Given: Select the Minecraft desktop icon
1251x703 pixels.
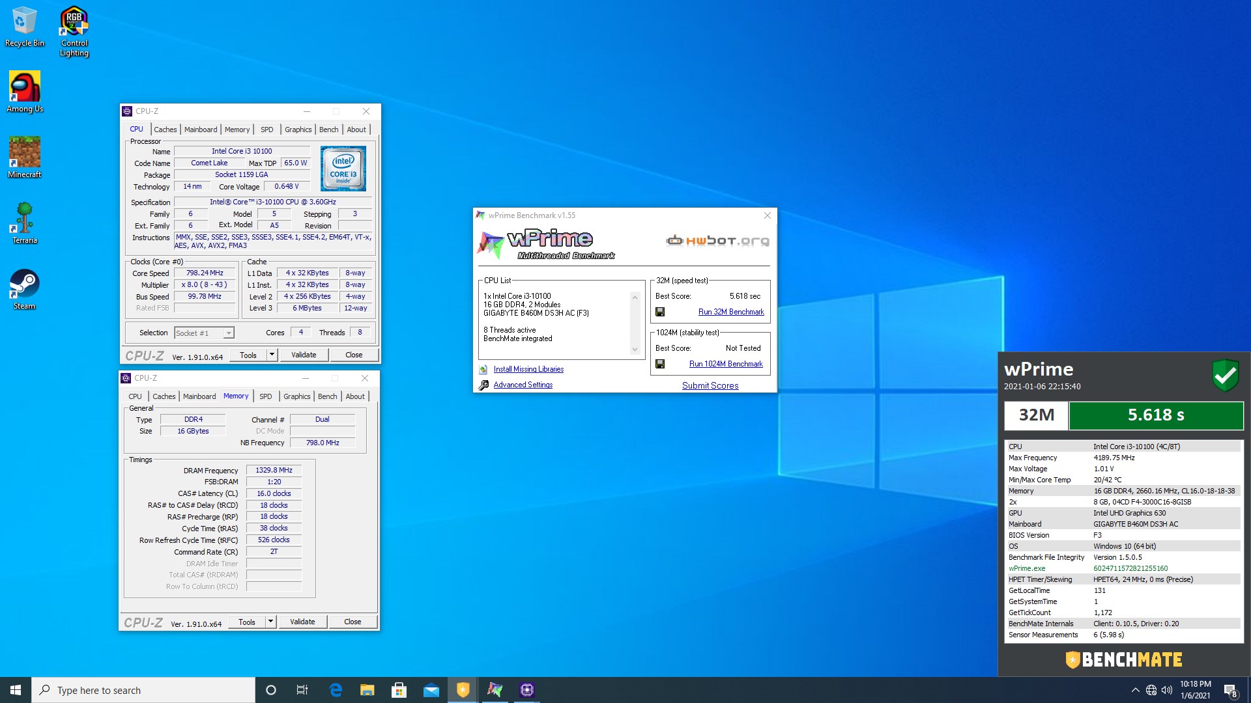Looking at the screenshot, I should (x=25, y=158).
